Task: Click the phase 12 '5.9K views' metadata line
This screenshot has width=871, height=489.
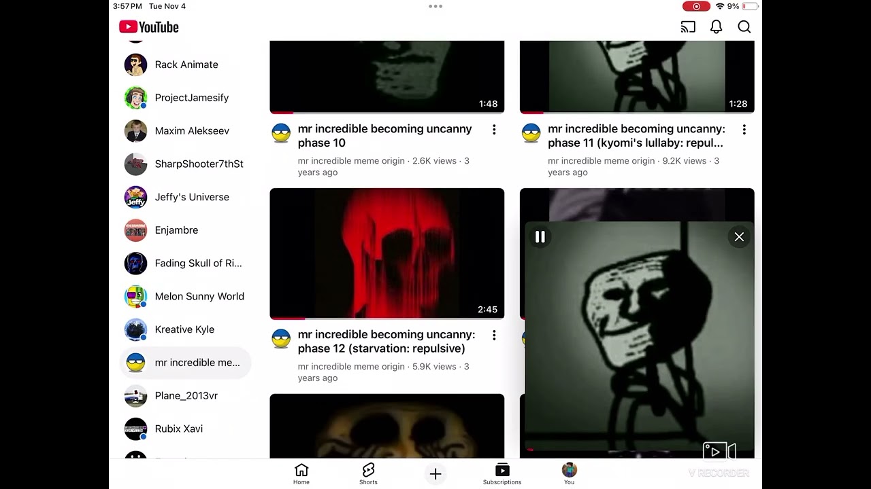Action: (384, 372)
